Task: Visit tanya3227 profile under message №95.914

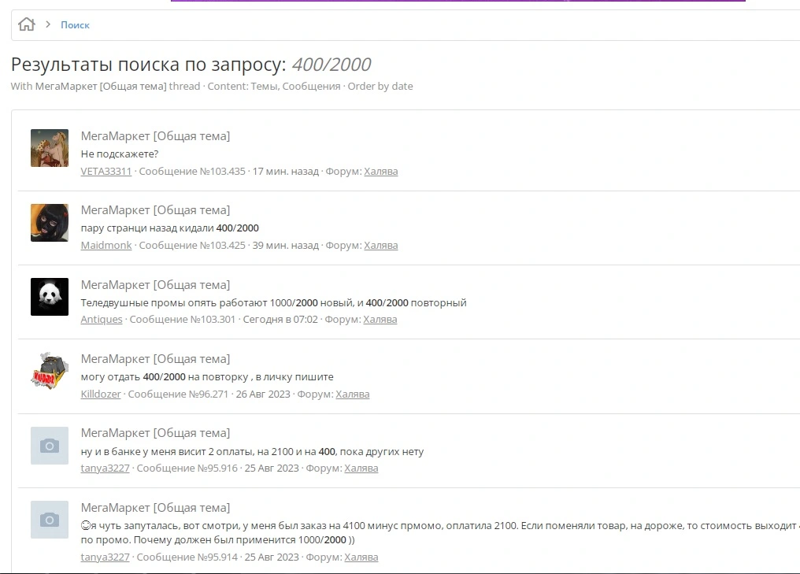Action: pos(105,557)
